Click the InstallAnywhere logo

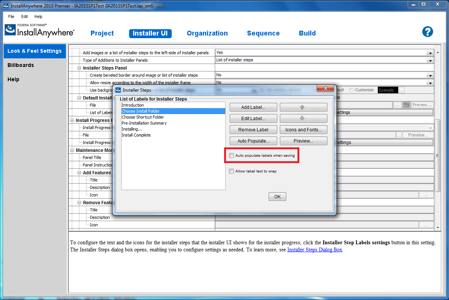click(x=39, y=31)
